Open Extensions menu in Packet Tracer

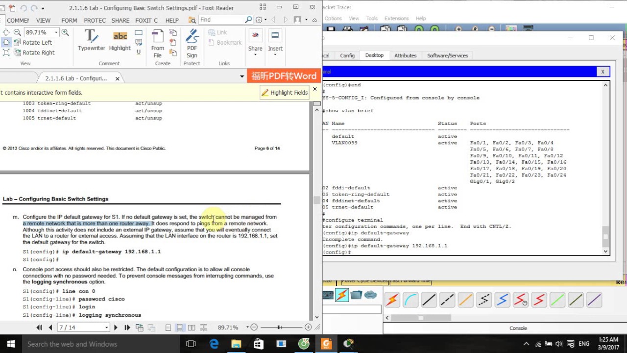point(396,18)
